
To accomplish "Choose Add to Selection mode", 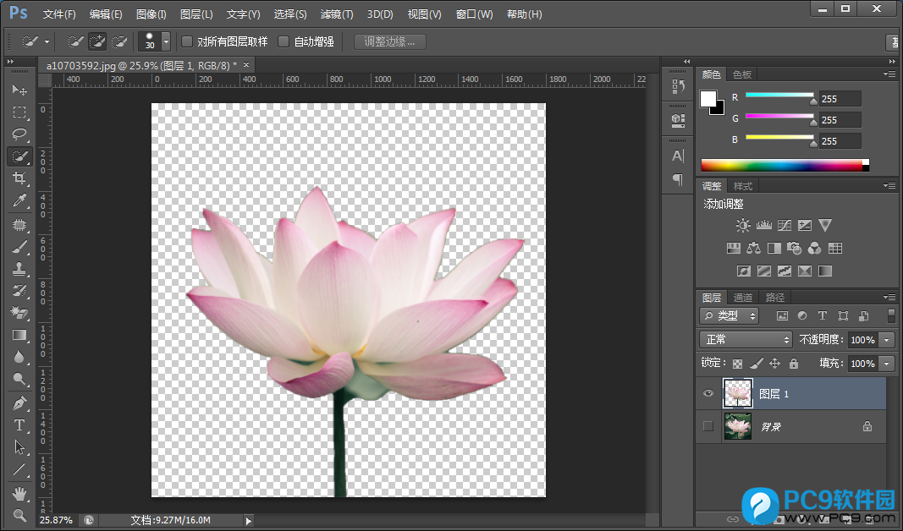I will (97, 41).
